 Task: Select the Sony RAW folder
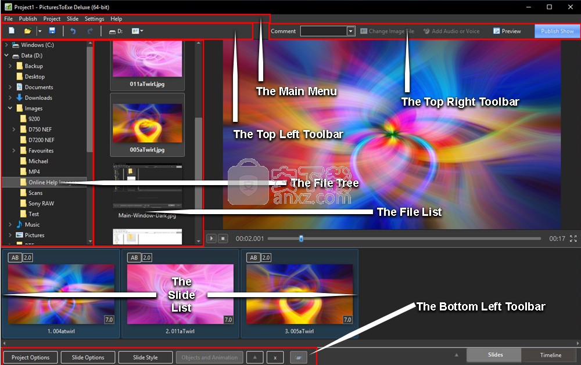pyautogui.click(x=37, y=204)
